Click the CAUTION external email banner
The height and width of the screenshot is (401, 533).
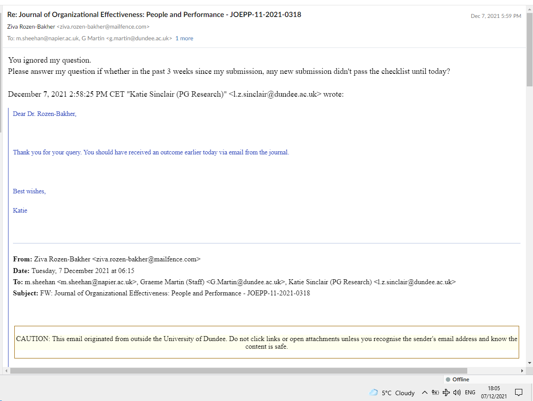tap(266, 342)
